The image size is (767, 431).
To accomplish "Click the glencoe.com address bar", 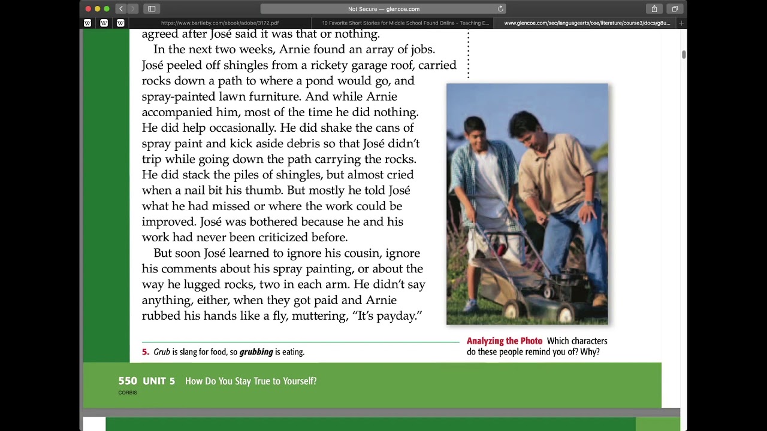I will coord(383,9).
